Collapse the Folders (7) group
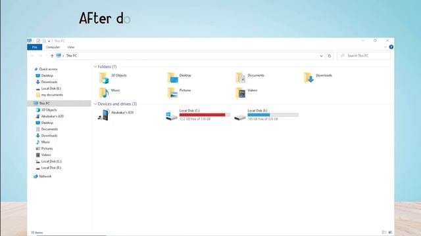Screen dimensions: 421x236 coord(95,67)
